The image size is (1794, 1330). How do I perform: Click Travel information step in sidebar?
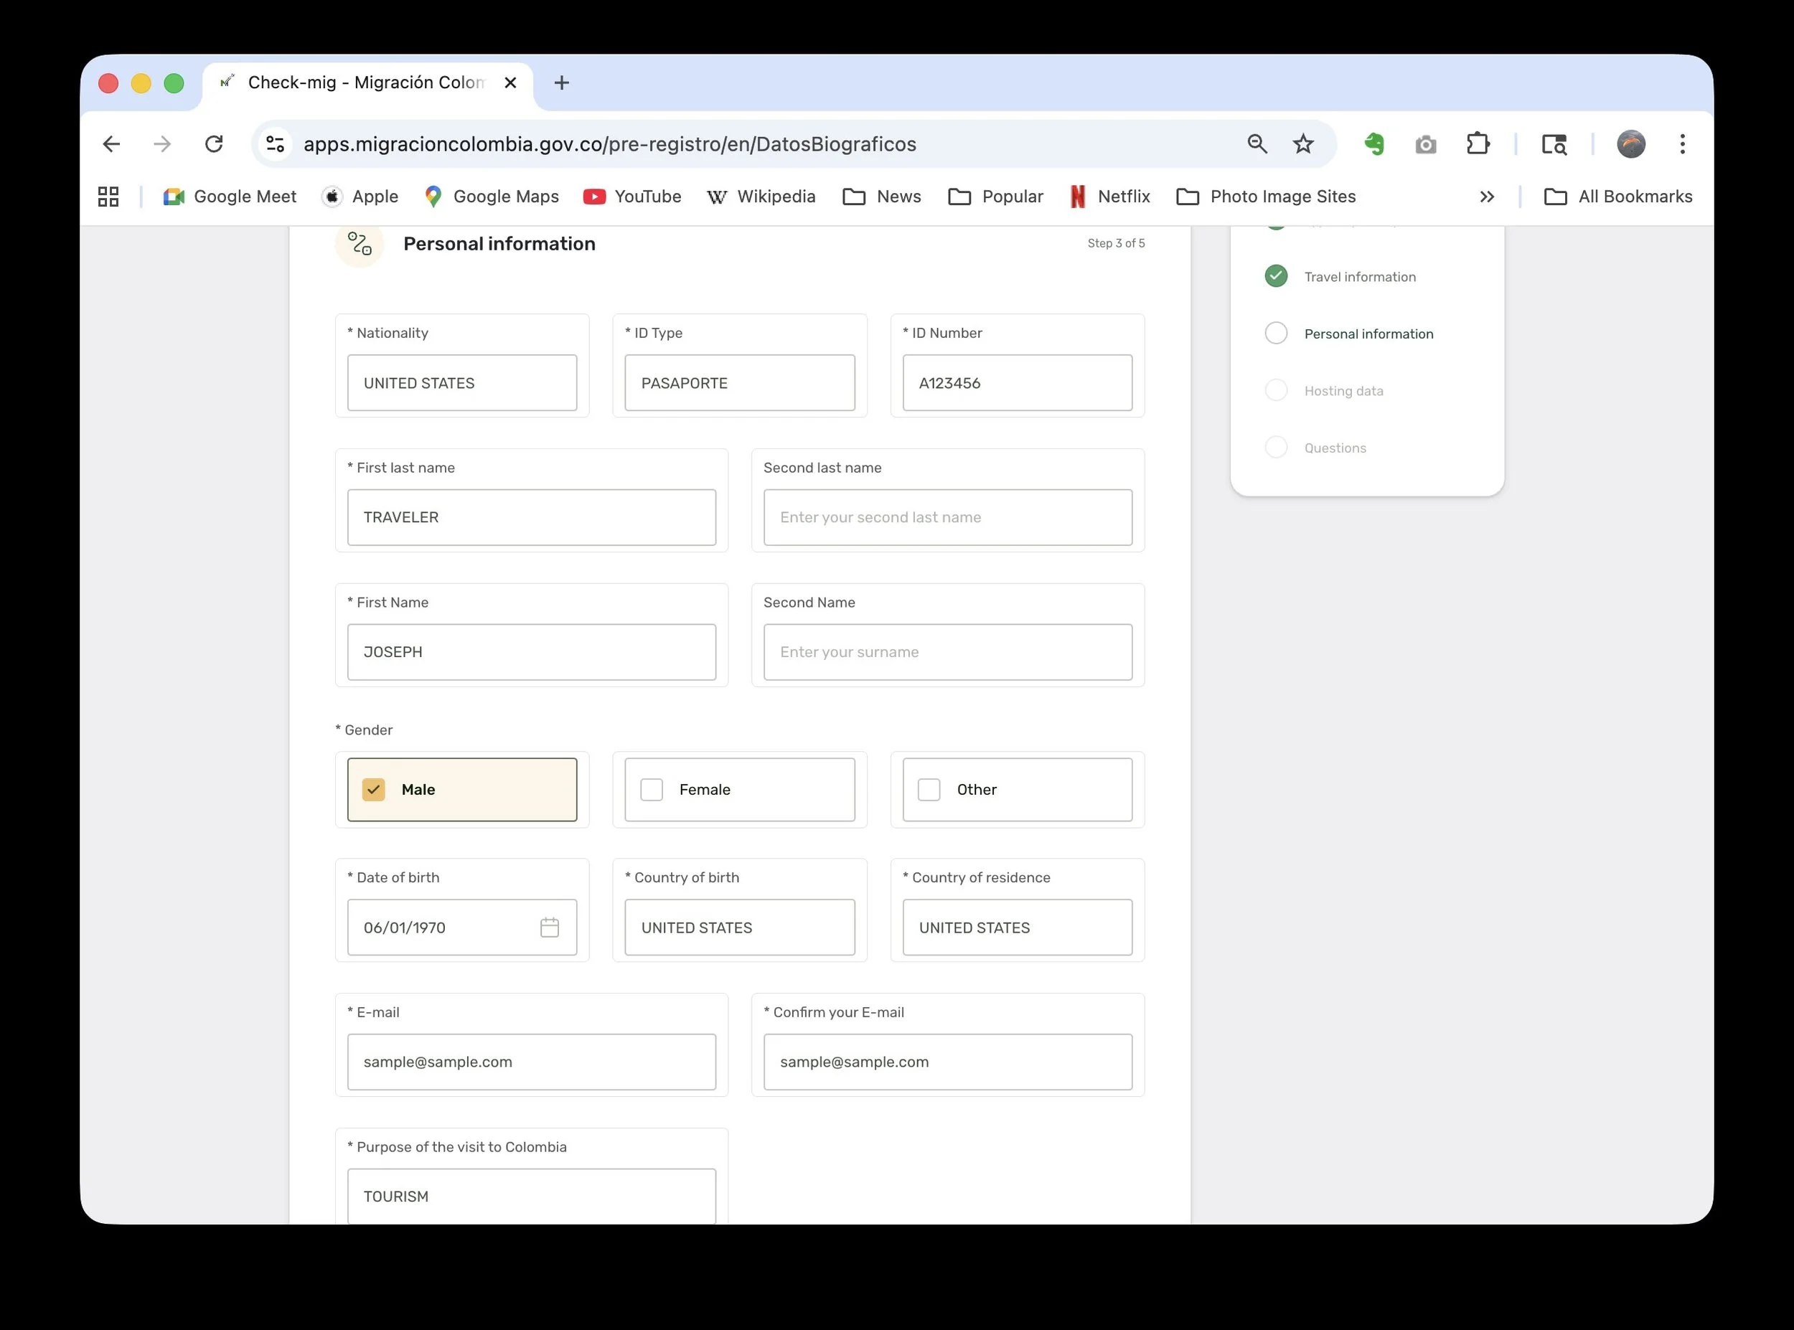tap(1359, 277)
